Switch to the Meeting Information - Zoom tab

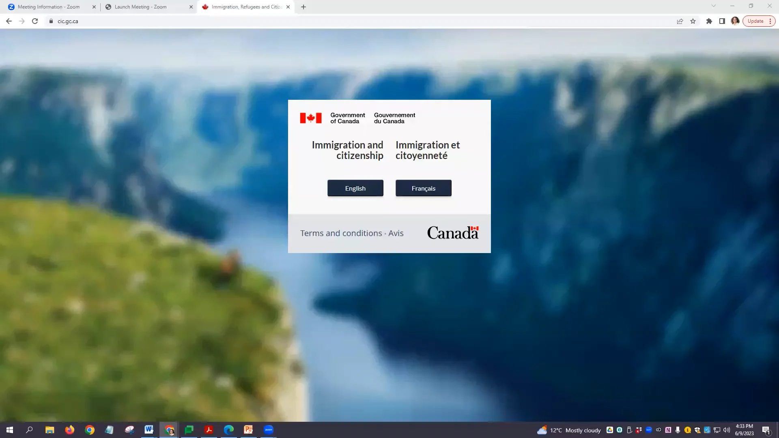(x=49, y=7)
